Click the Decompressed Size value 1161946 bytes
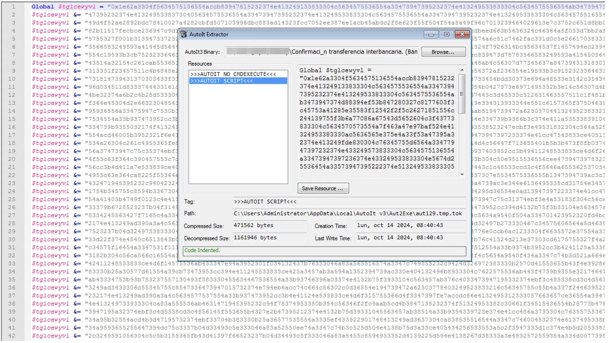Viewport: 609px width, 343px height. click(269, 238)
